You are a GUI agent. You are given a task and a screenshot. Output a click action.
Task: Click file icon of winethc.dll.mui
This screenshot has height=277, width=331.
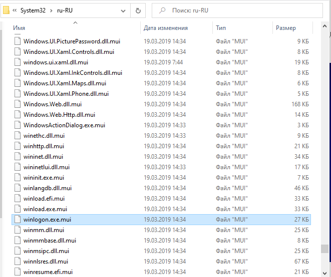18,135
